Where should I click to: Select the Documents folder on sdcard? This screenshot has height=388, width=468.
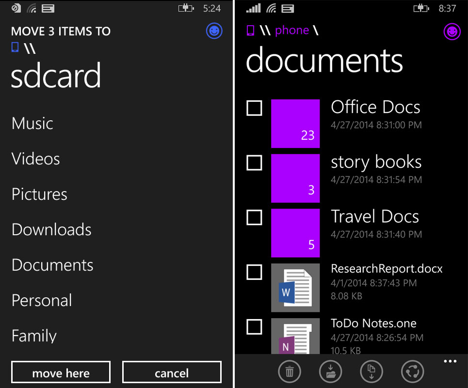point(52,265)
